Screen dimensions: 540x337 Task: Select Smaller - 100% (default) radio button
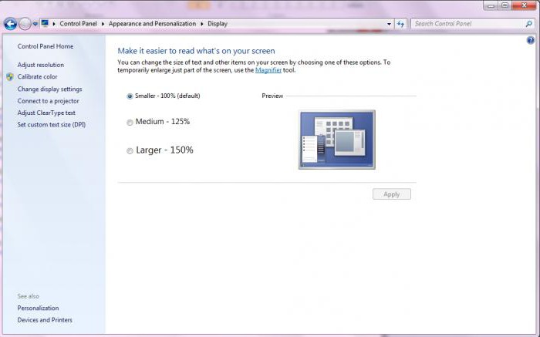(130, 96)
